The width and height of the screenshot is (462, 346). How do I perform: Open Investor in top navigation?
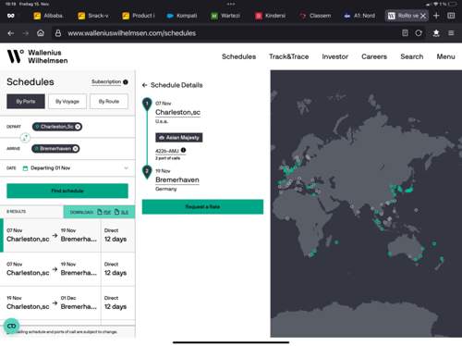pyautogui.click(x=335, y=56)
